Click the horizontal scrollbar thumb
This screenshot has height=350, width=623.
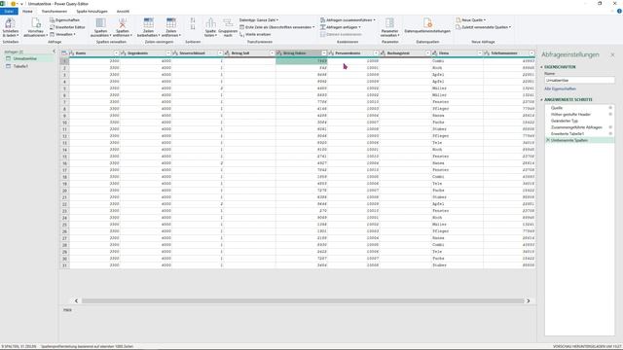tap(303, 300)
